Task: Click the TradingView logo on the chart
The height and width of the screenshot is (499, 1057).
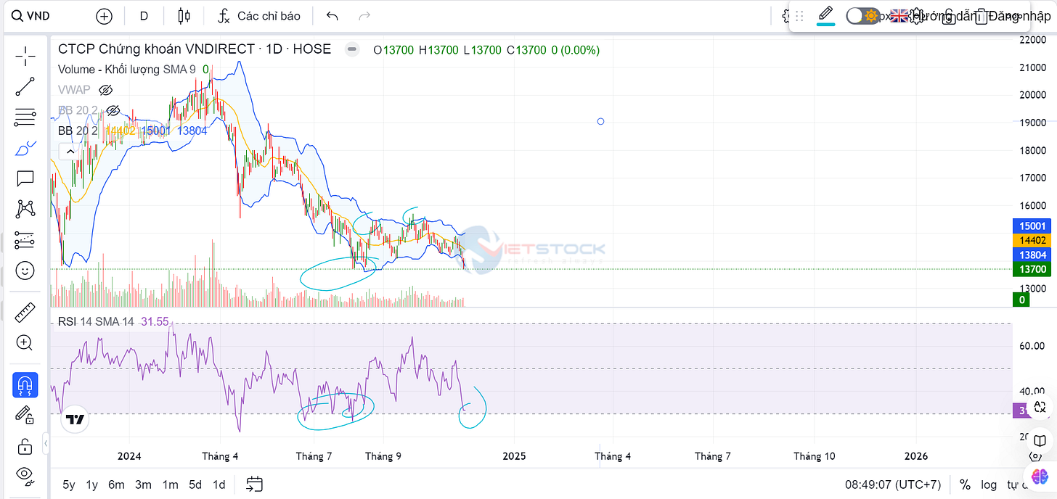Action: [74, 418]
